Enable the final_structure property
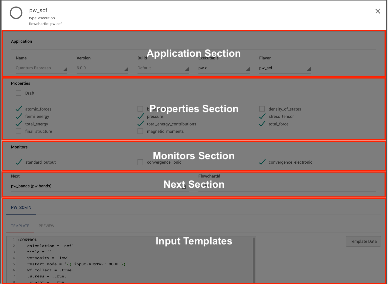 (x=18, y=131)
